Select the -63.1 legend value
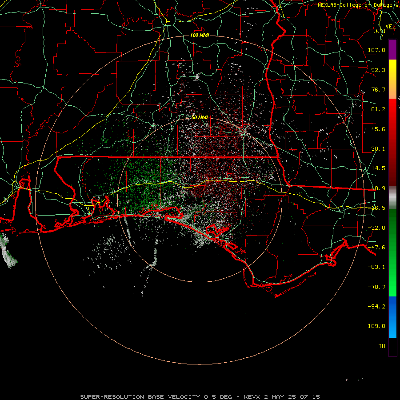 tap(376, 267)
